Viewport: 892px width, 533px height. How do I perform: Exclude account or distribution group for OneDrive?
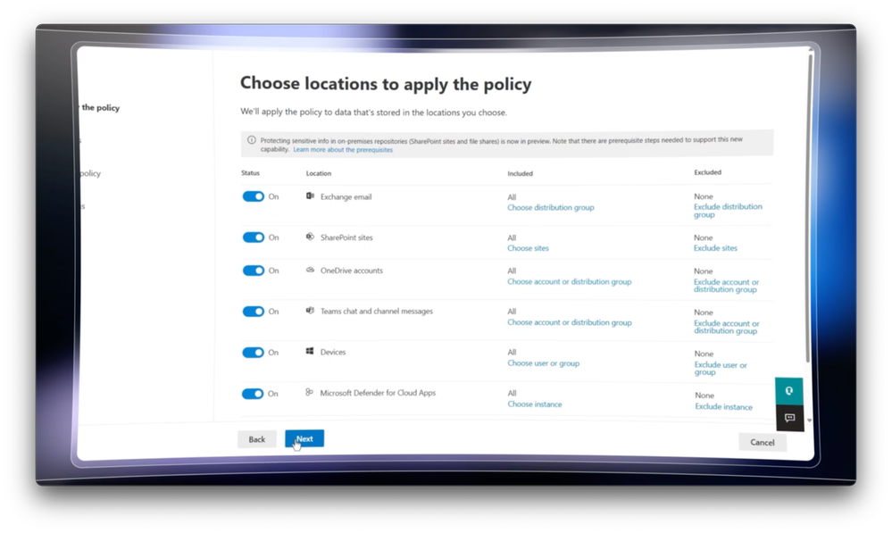pos(726,286)
